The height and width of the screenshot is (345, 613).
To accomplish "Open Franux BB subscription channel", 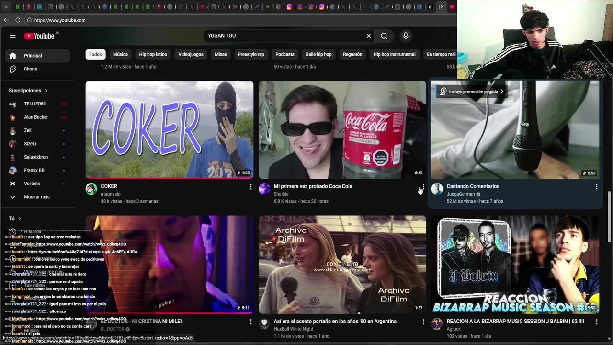I will coord(38,171).
